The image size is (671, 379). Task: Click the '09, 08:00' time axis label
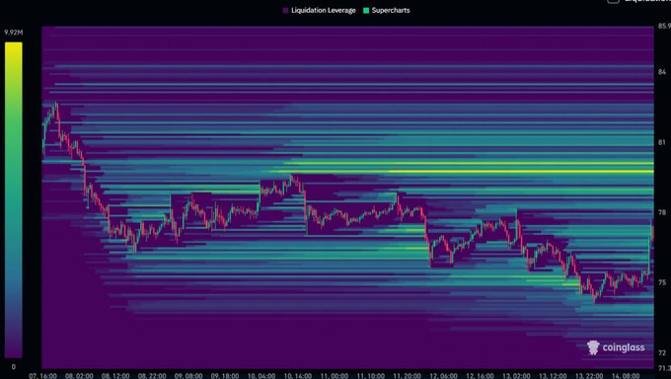(188, 376)
